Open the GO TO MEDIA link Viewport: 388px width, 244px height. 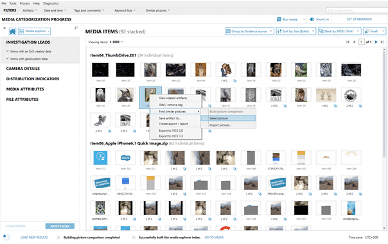(x=214, y=238)
